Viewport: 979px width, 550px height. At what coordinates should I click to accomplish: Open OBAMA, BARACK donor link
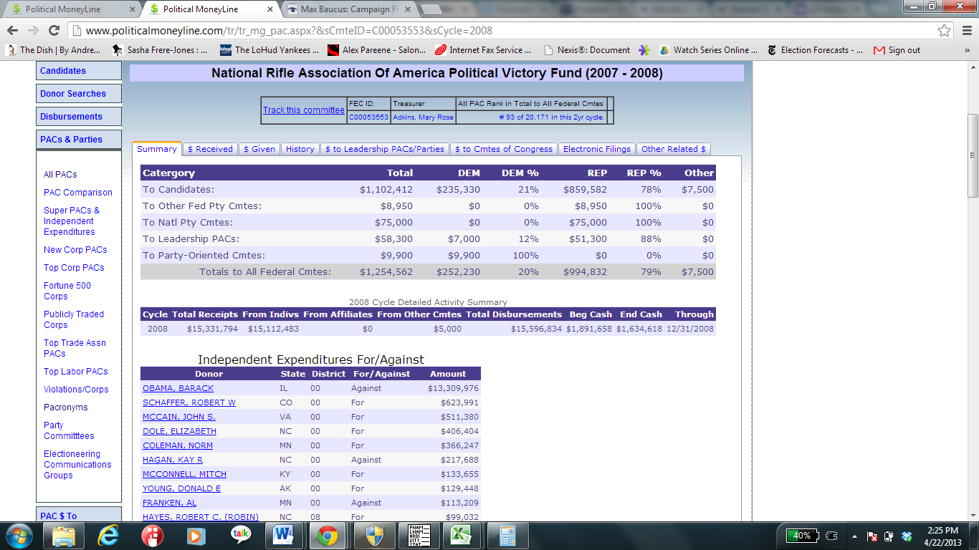click(178, 388)
